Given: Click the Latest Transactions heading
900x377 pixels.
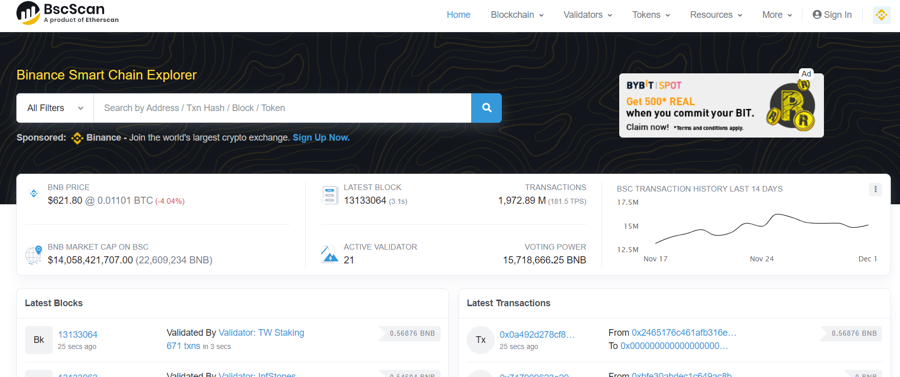Looking at the screenshot, I should [x=508, y=303].
